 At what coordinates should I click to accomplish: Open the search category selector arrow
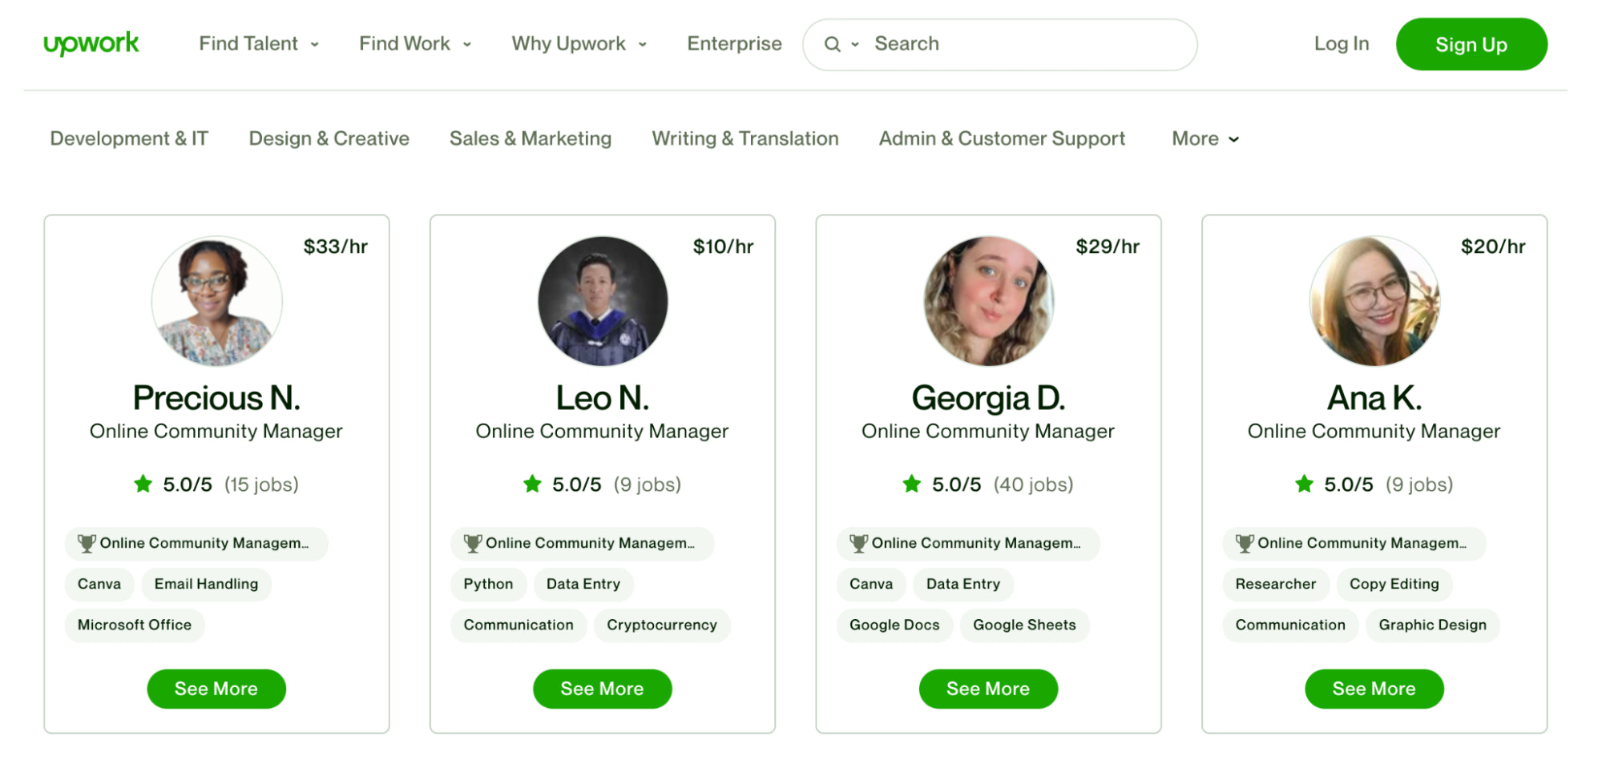(854, 45)
